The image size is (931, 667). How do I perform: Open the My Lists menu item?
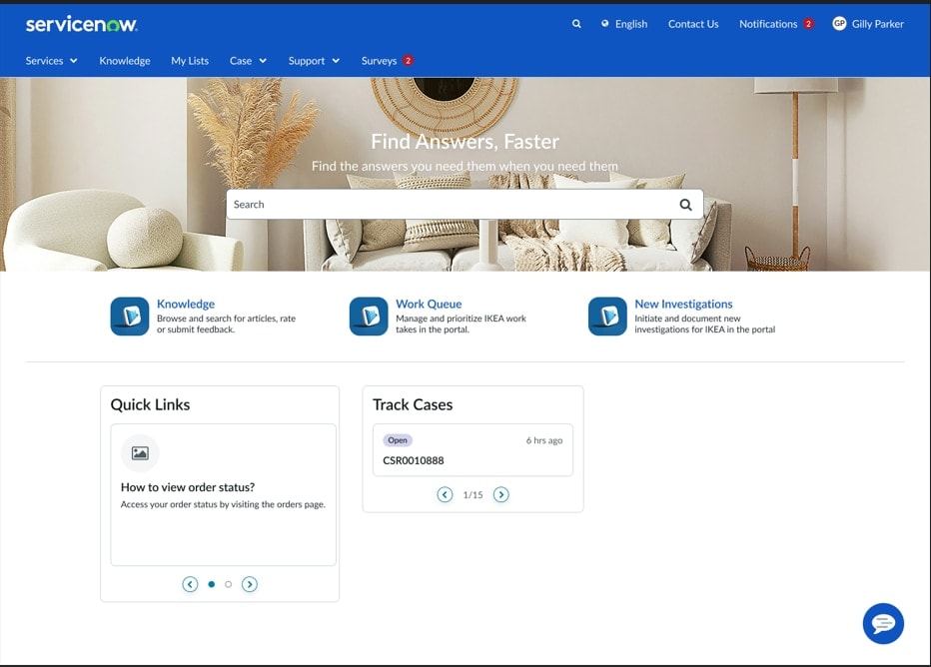tap(190, 61)
